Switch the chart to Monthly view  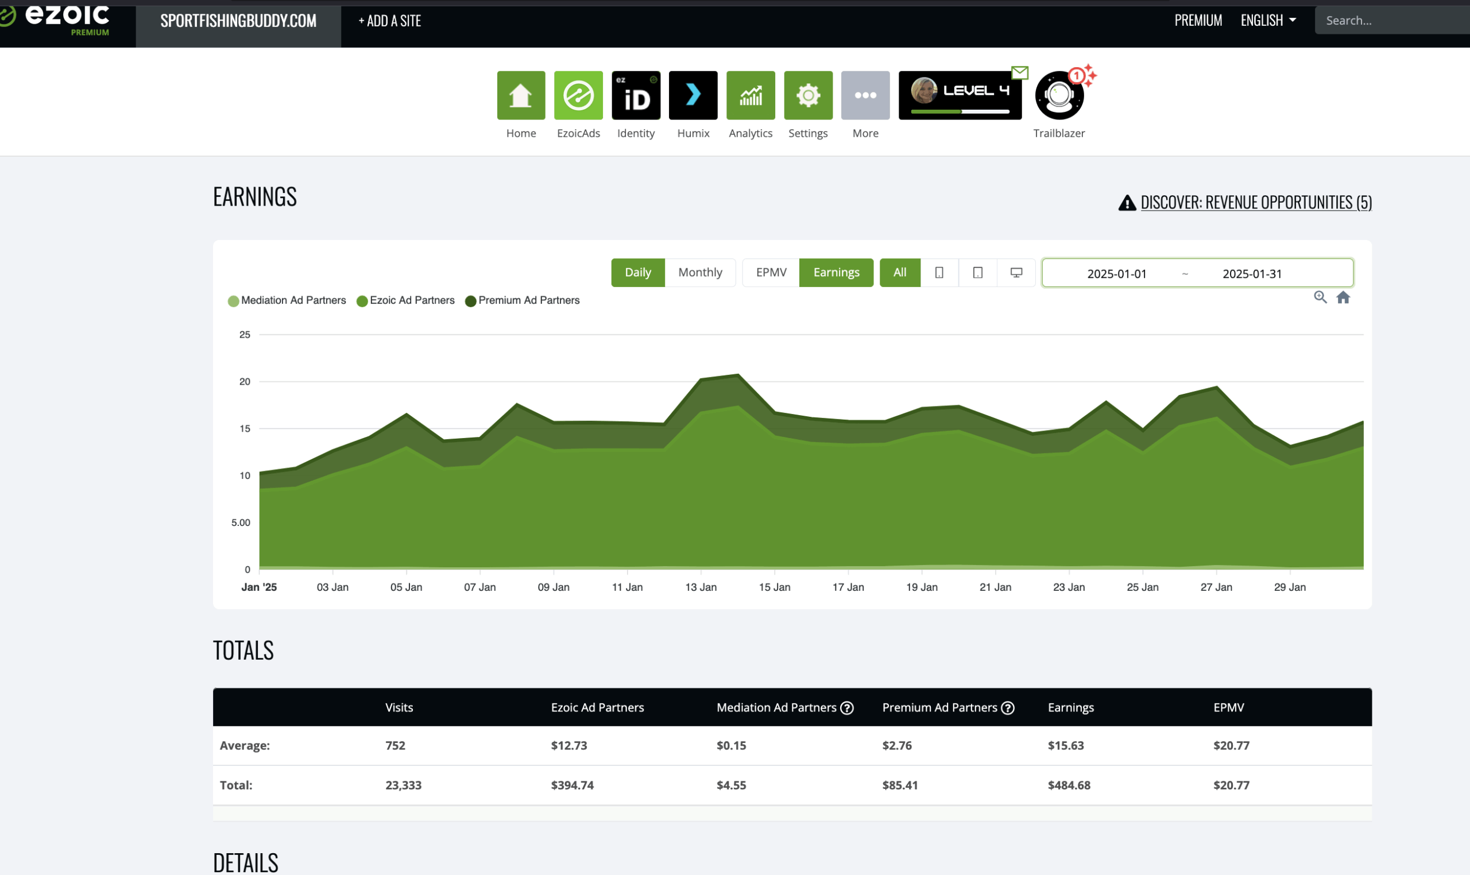(x=700, y=272)
